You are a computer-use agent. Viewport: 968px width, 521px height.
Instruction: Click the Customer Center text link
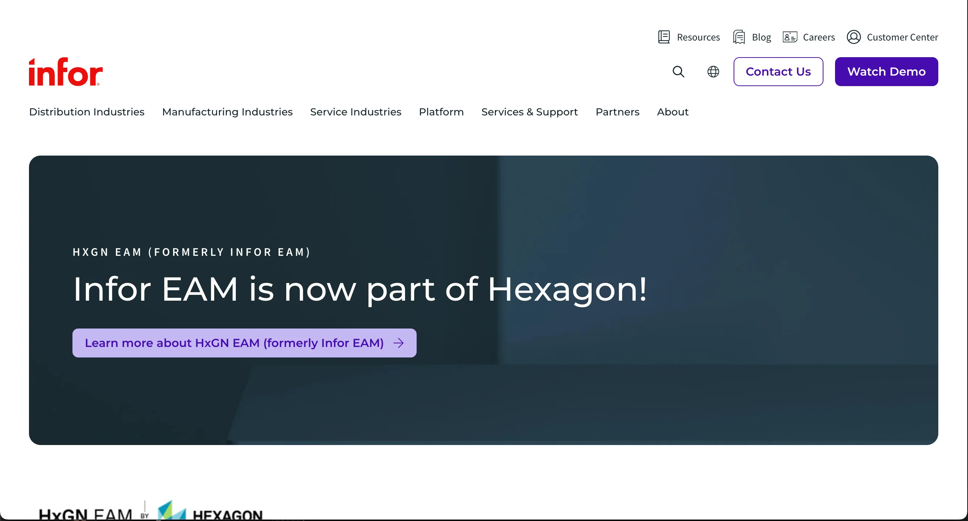click(x=902, y=37)
